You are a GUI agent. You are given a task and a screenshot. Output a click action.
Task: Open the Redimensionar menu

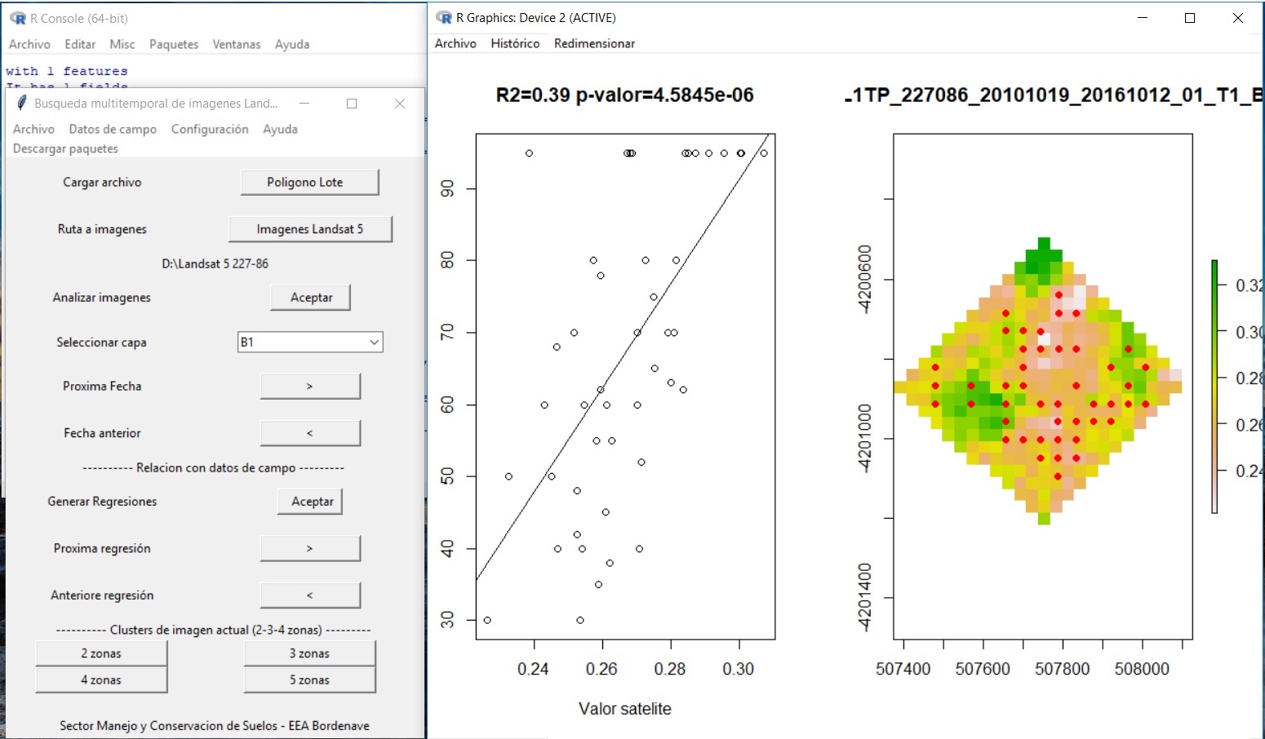(594, 43)
